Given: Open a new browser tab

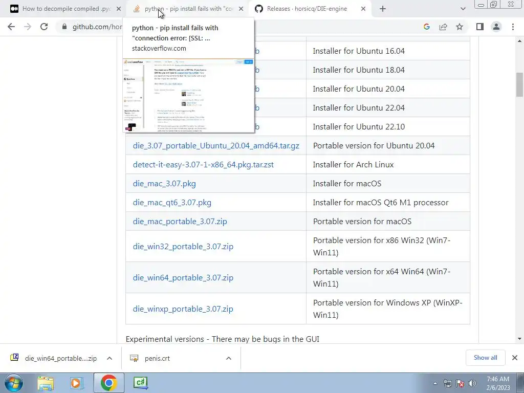Looking at the screenshot, I should click(x=383, y=9).
